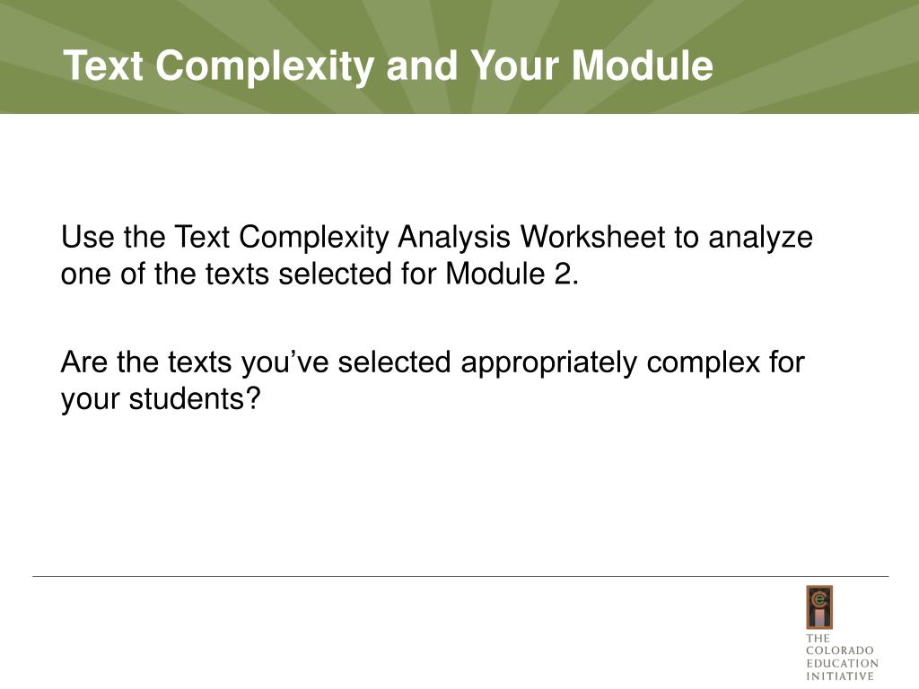This screenshot has height=689, width=919.
Task: Click the Colorado Education Initiative logo icon
Action: coord(818,607)
